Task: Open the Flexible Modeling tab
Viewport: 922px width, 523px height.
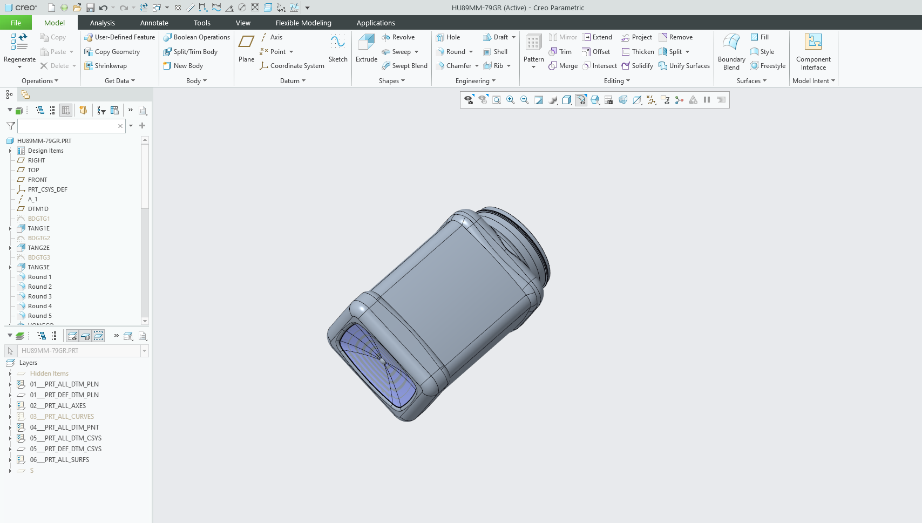Action: (303, 23)
